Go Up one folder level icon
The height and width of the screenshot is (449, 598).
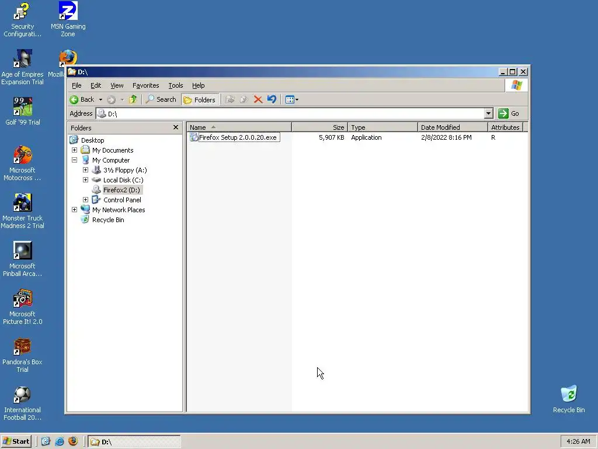[133, 99]
